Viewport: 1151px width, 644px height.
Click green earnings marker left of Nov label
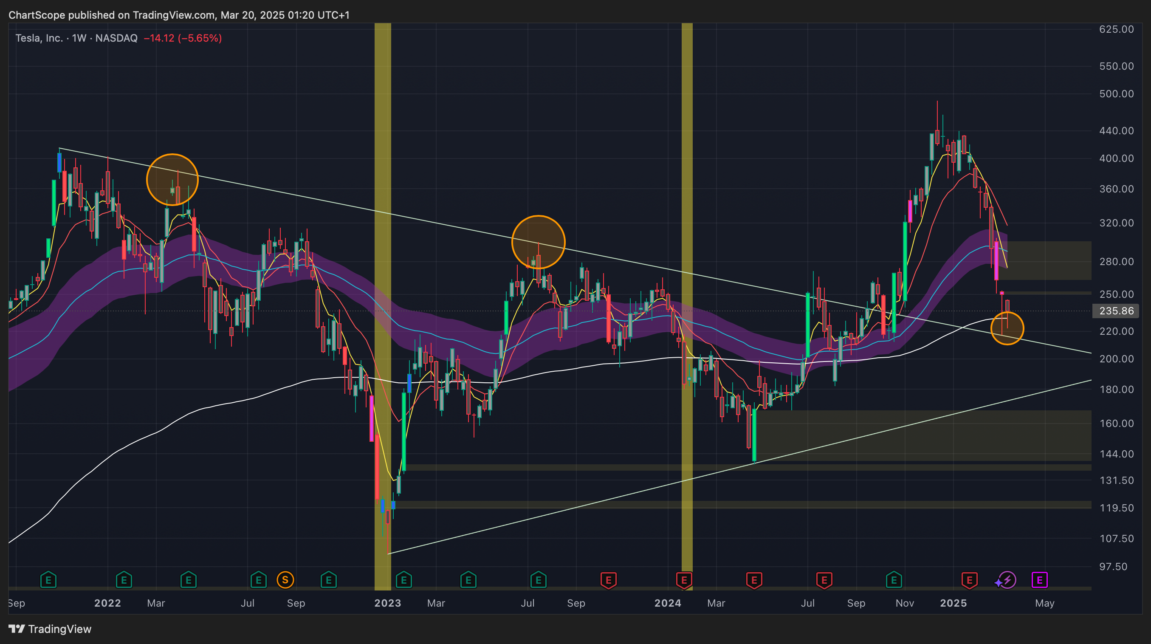pos(894,580)
